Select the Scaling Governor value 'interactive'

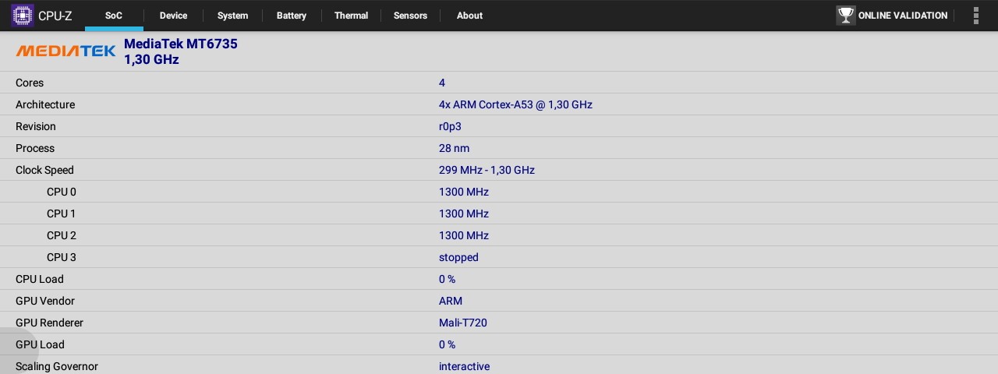(464, 366)
